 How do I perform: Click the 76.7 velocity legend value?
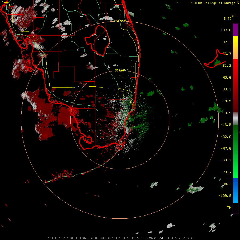pos(227,54)
